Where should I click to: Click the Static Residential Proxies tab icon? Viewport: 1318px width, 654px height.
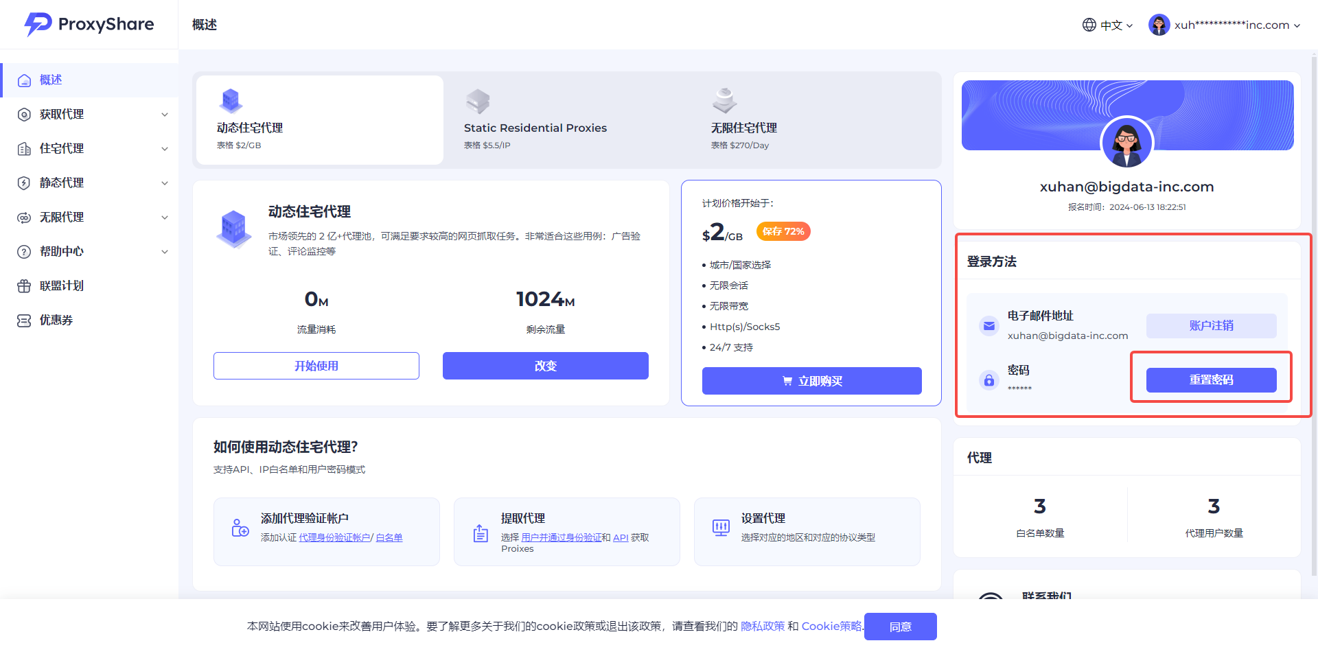coord(478,101)
